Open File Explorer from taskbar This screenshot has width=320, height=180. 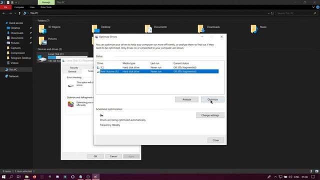point(26,176)
